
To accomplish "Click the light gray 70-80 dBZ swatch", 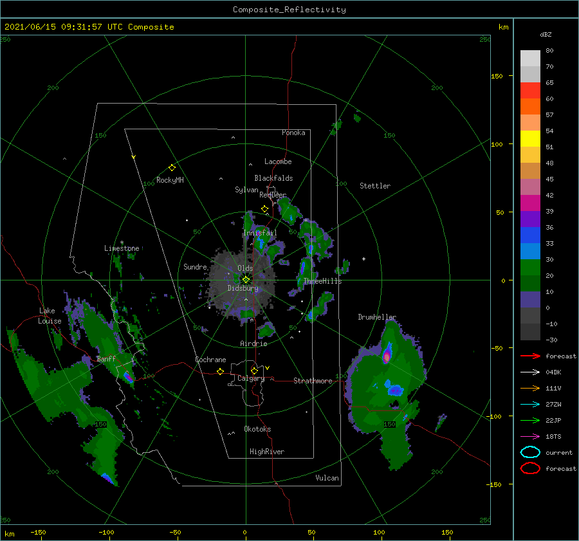I will [530, 59].
